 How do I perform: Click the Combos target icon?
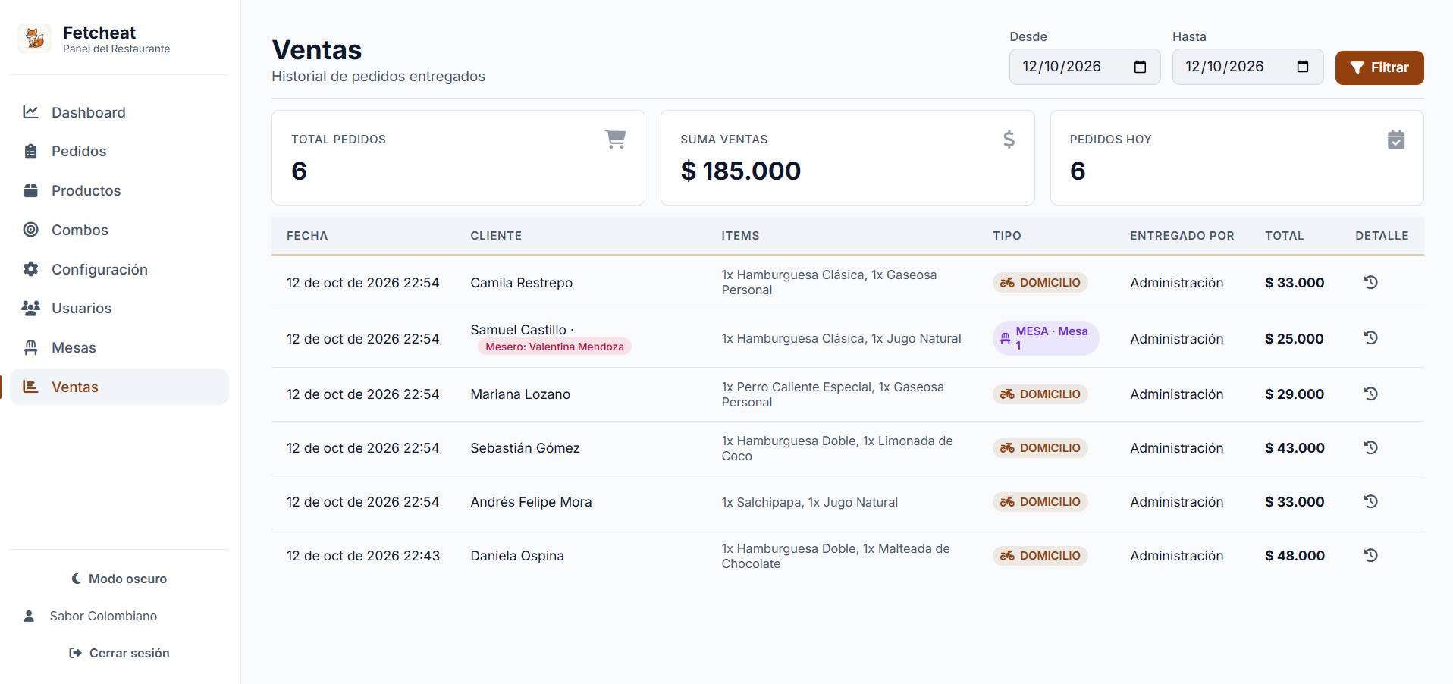point(30,230)
